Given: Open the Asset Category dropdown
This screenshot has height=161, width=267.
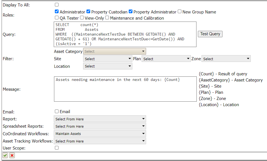Looking at the screenshot, I should [x=114, y=51].
